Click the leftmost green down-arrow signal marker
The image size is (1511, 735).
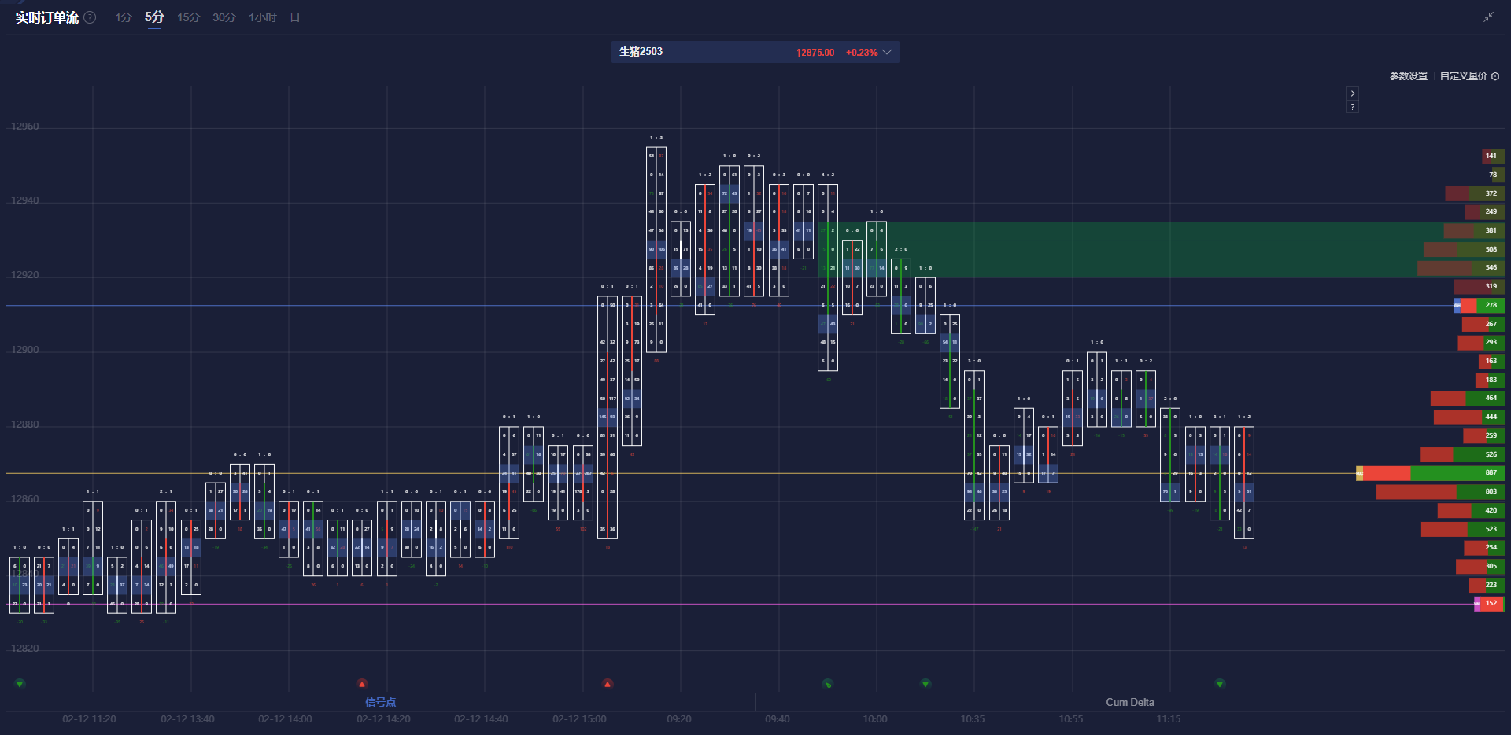click(20, 684)
